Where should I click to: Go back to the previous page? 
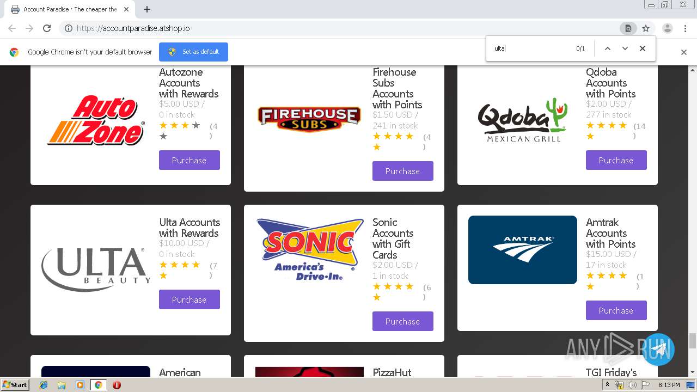pos(12,28)
